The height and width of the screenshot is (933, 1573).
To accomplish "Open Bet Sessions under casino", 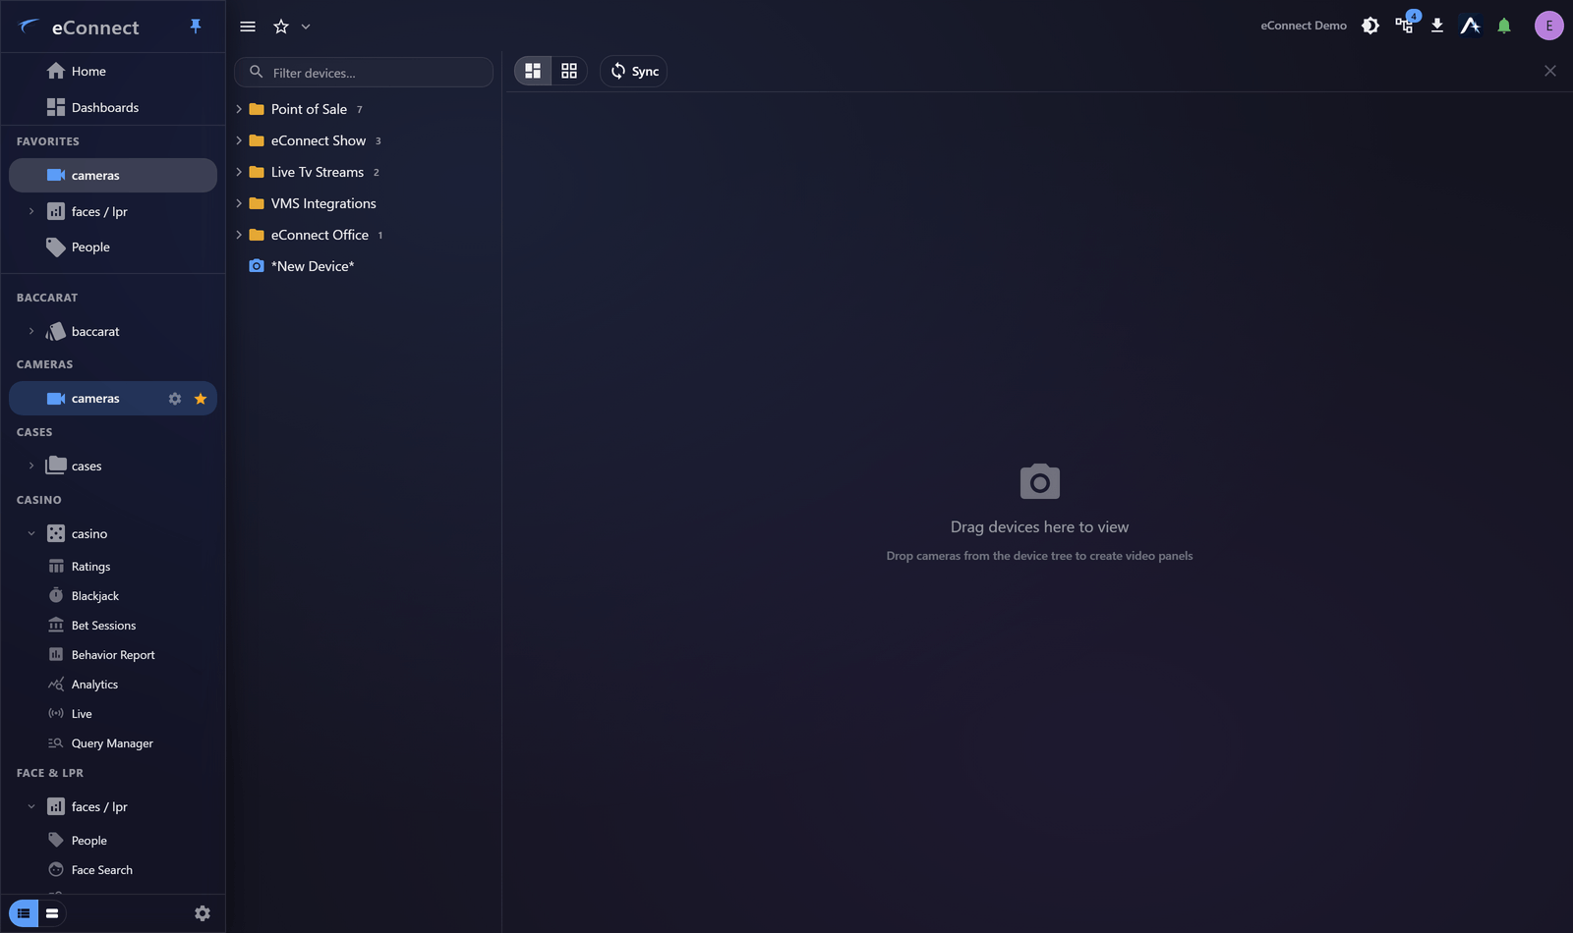I will [113, 626].
